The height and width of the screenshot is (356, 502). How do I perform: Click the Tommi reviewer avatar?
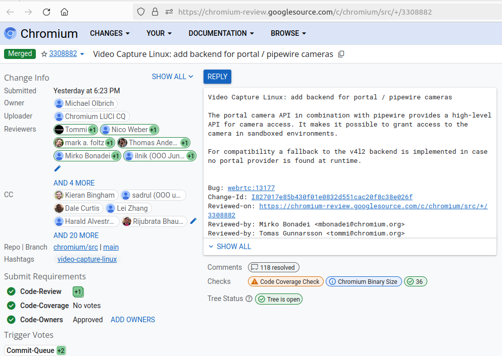[x=59, y=130]
